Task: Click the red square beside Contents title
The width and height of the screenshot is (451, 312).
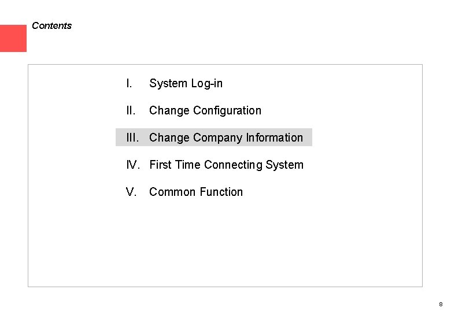Action: [x=13, y=39]
